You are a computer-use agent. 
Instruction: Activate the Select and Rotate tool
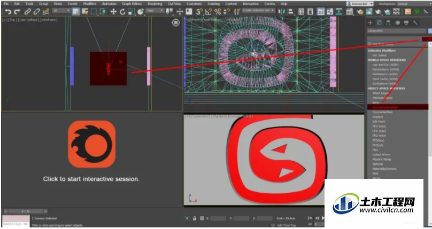pyautogui.click(x=122, y=12)
